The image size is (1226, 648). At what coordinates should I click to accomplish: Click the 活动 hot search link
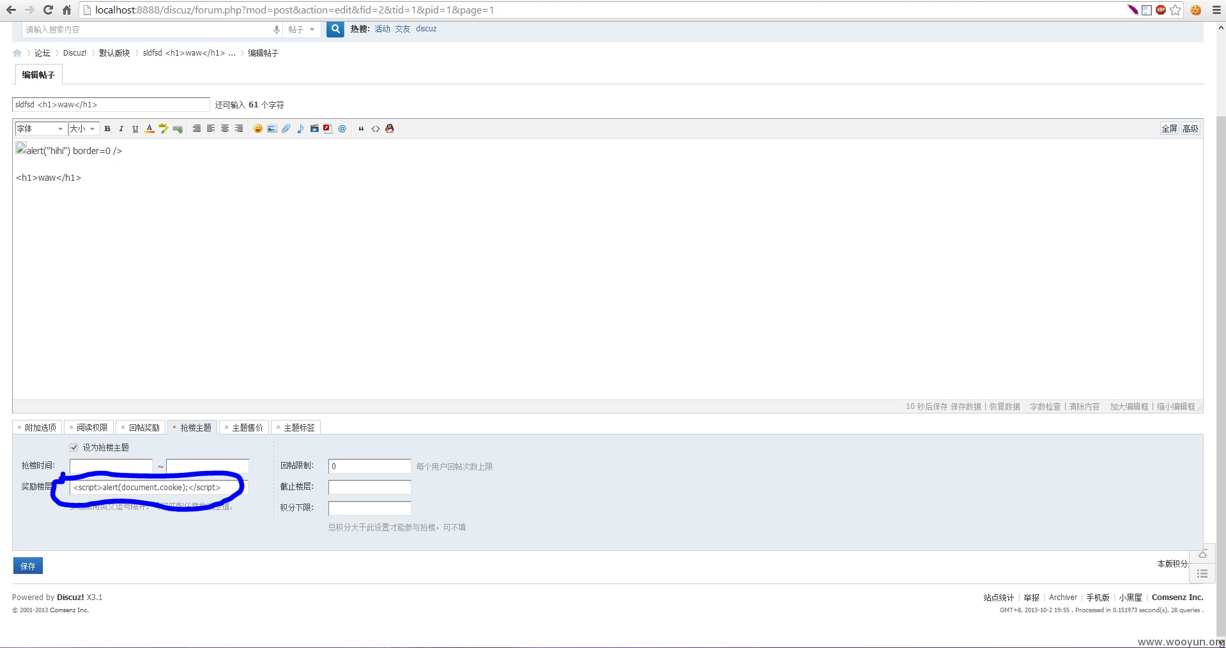point(382,29)
